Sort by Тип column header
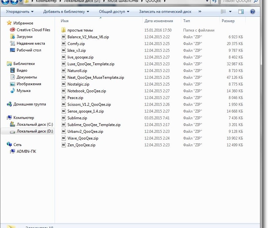 186,21
